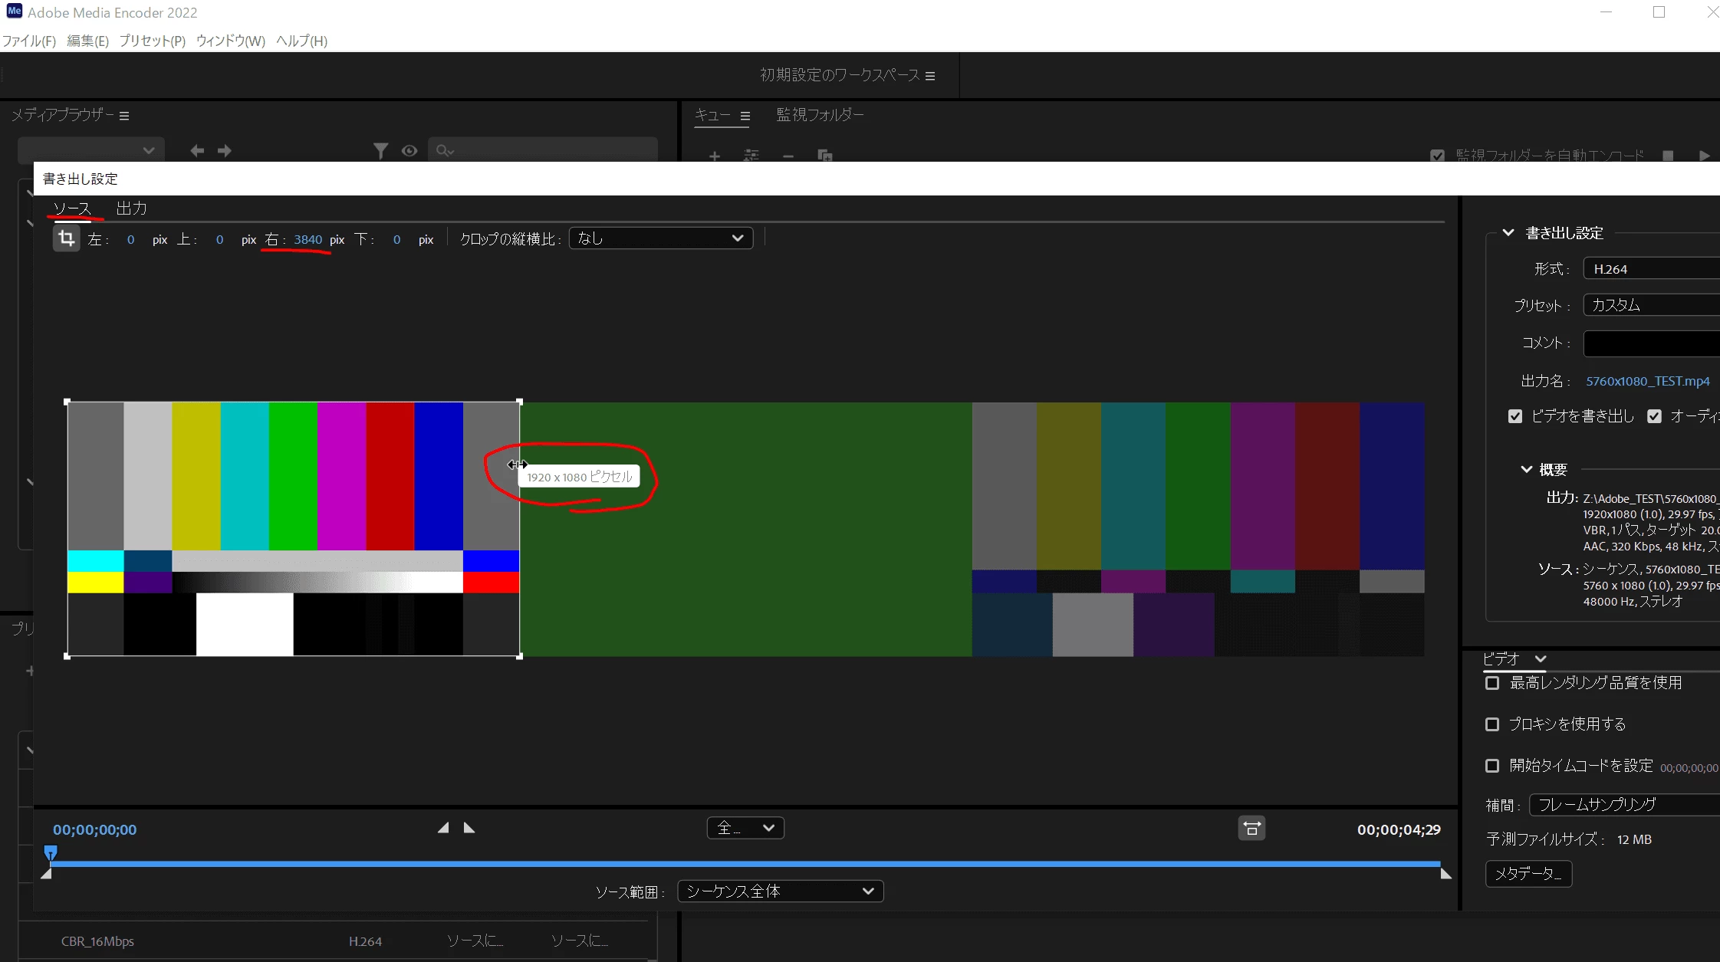
Task: Click the aspect ratio correction icon
Action: click(x=1251, y=829)
